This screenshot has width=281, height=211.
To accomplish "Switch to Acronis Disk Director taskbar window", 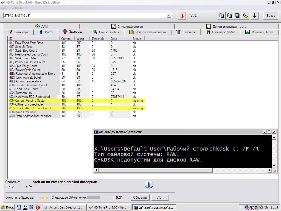I will coord(65,207).
